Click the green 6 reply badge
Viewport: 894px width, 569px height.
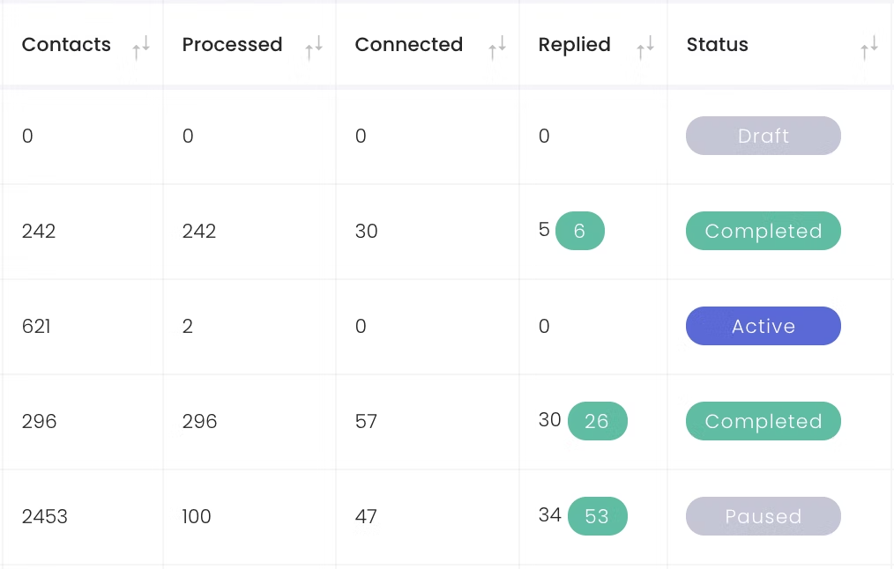click(x=579, y=231)
